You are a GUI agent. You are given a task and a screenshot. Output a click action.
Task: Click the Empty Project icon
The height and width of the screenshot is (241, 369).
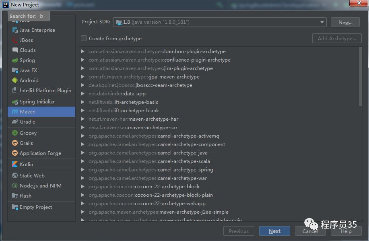coord(15,207)
